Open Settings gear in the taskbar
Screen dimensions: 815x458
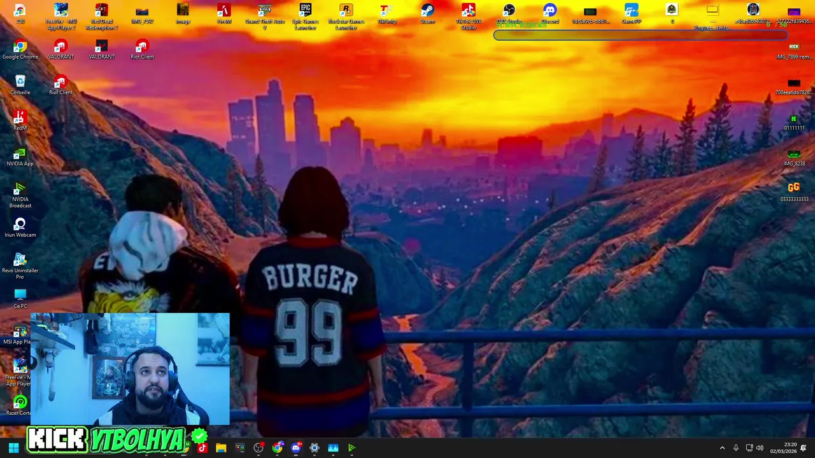(314, 448)
